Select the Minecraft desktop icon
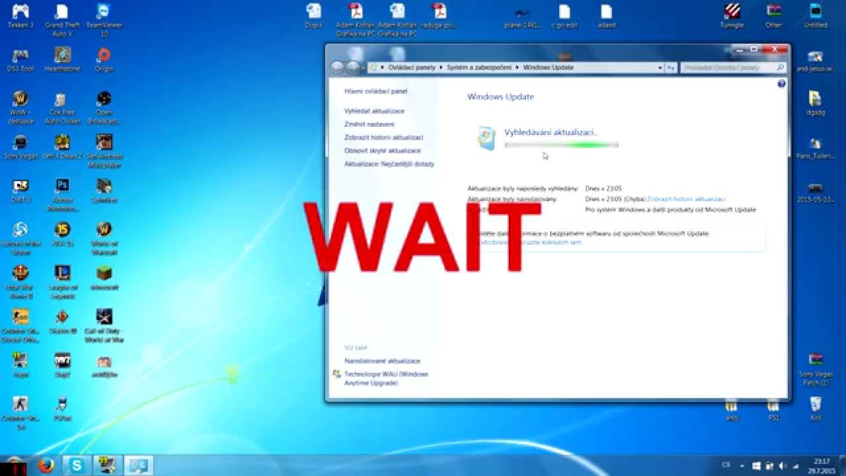 pyautogui.click(x=104, y=278)
